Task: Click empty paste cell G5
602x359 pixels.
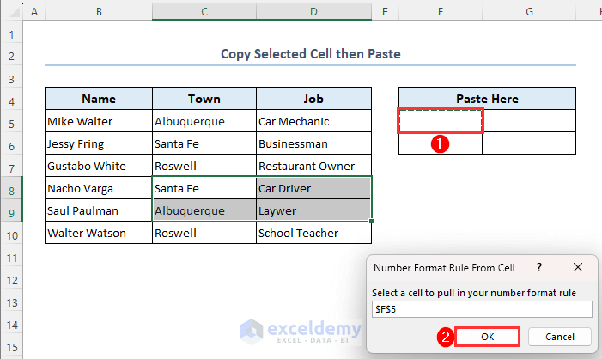Action: [x=529, y=121]
